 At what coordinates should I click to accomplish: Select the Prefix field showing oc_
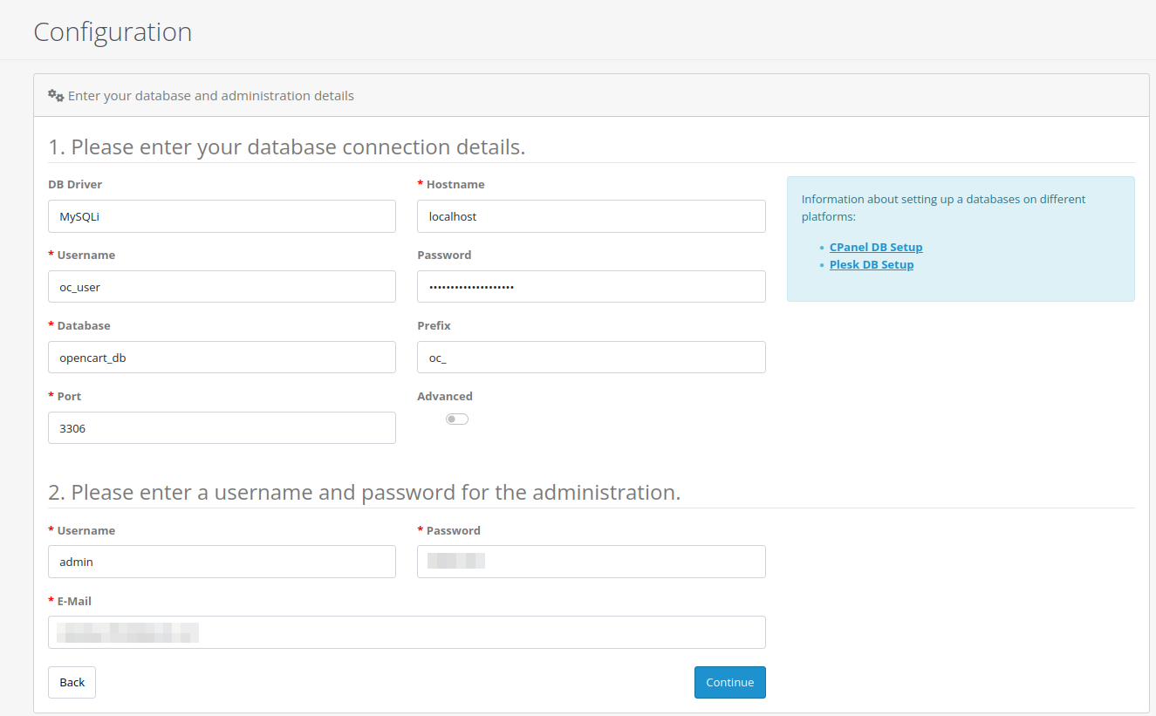click(x=591, y=357)
